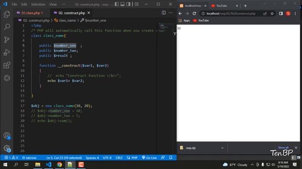This screenshot has height=169, width=302.
Task: Open Windows Start menu
Action: 5,165
